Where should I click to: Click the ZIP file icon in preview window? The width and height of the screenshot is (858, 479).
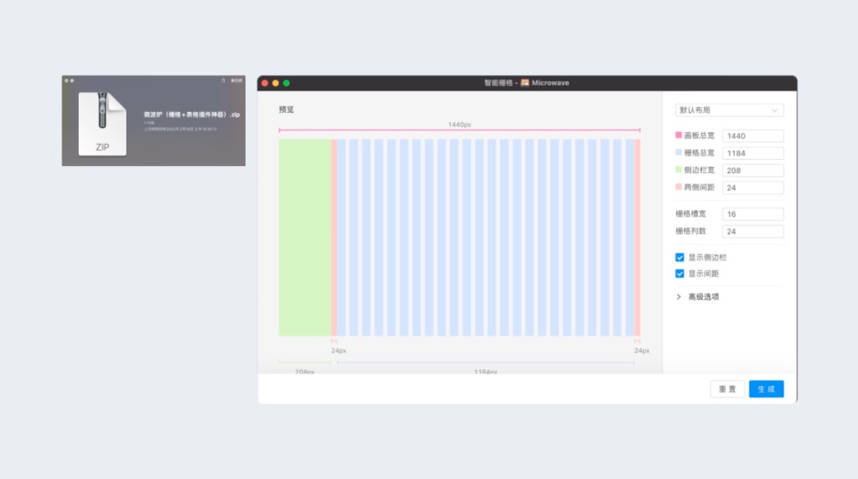point(103,123)
